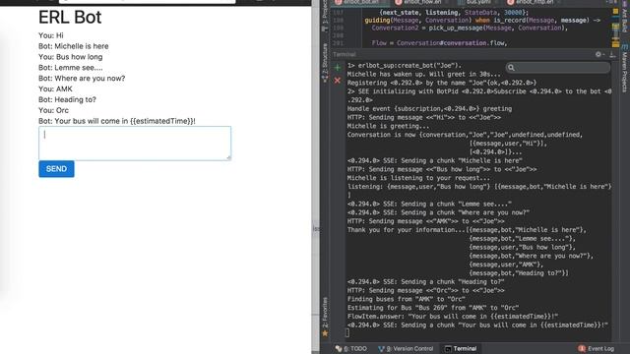The image size is (630, 354).
Task: Click the magnifier icon in terminal search
Action: pos(511,68)
